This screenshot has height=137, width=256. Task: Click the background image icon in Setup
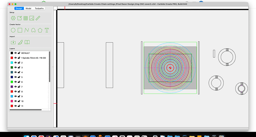pos(32,18)
